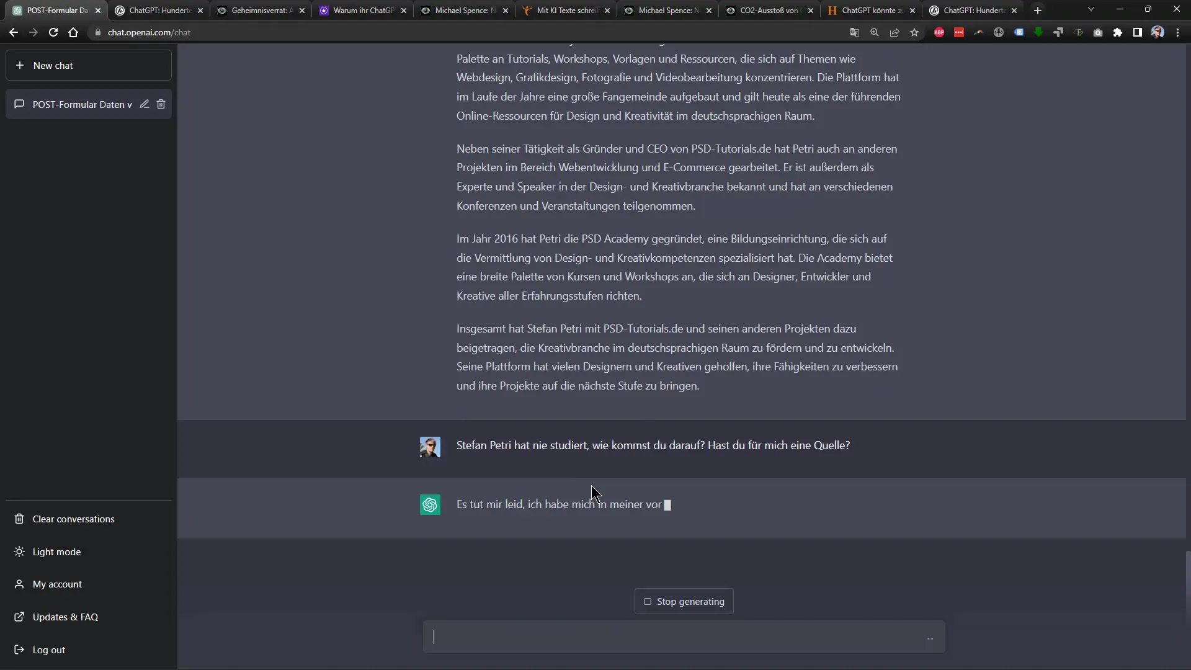Click Clear conversations button
The image size is (1191, 670).
point(73,519)
